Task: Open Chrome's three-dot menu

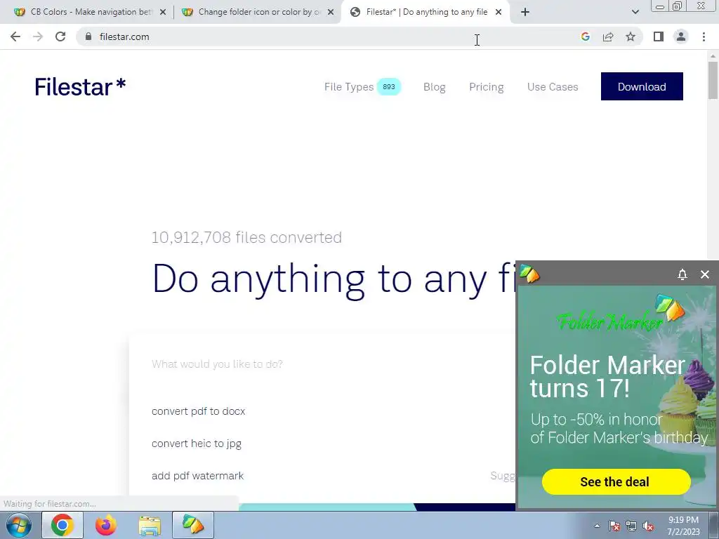Action: [704, 36]
